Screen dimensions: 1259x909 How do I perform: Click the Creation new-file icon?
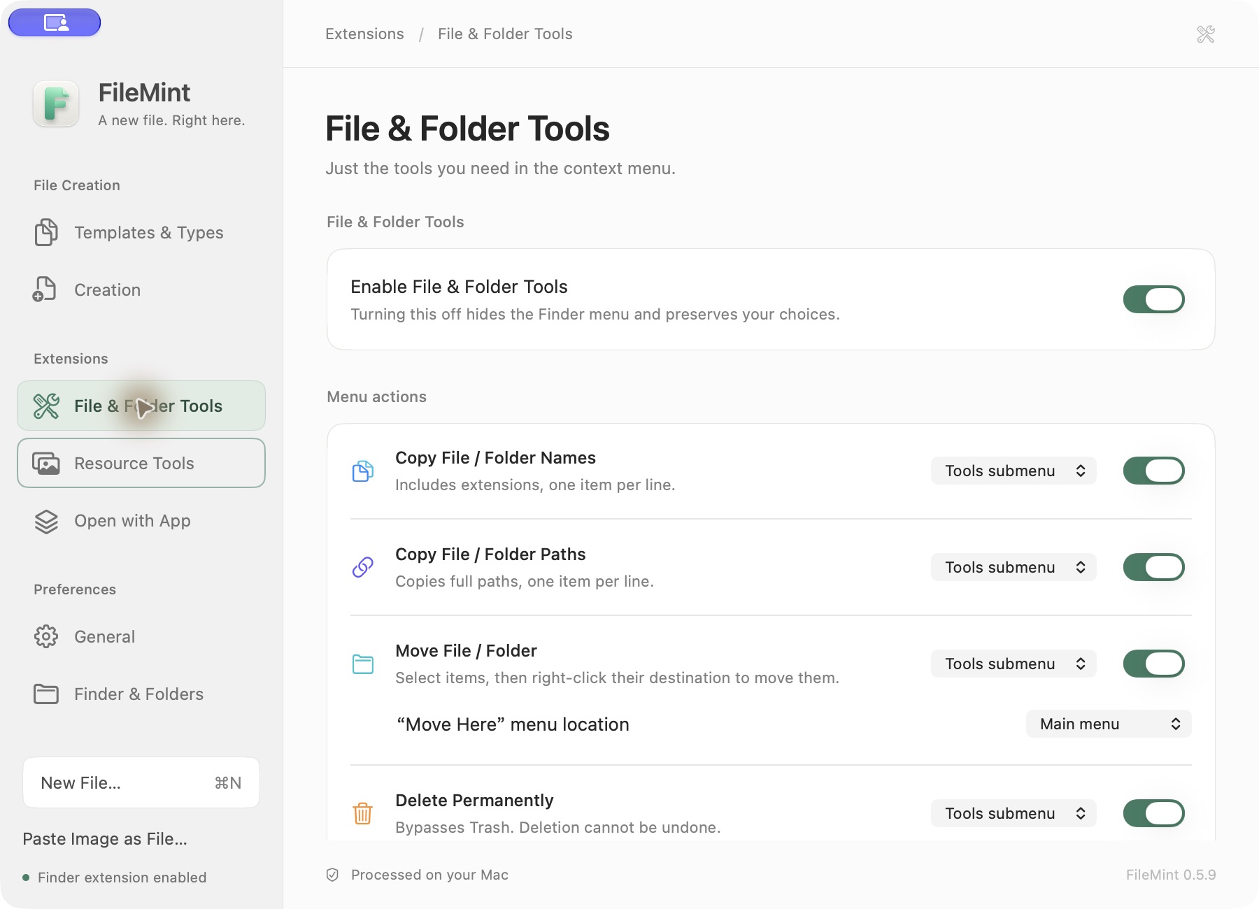(45, 289)
